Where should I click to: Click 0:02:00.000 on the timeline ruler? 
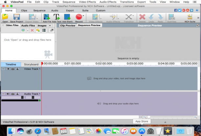104,64
